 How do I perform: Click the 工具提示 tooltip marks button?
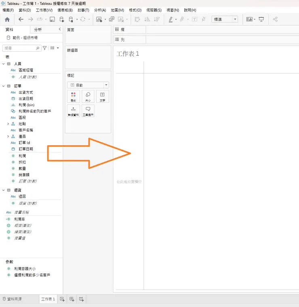coord(88,111)
